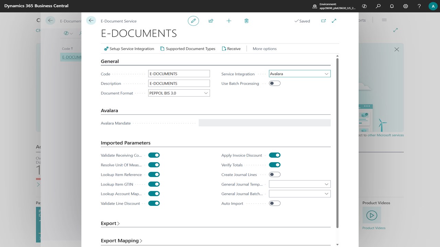Disable Validate Line Discount switch
This screenshot has height=247, width=440.
(154, 203)
